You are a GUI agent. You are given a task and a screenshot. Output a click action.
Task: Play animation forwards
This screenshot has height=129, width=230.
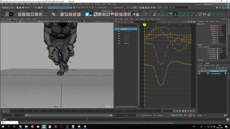pyautogui.click(x=185, y=111)
